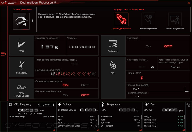Click the CPU Frequency chip icon

point(10,104)
